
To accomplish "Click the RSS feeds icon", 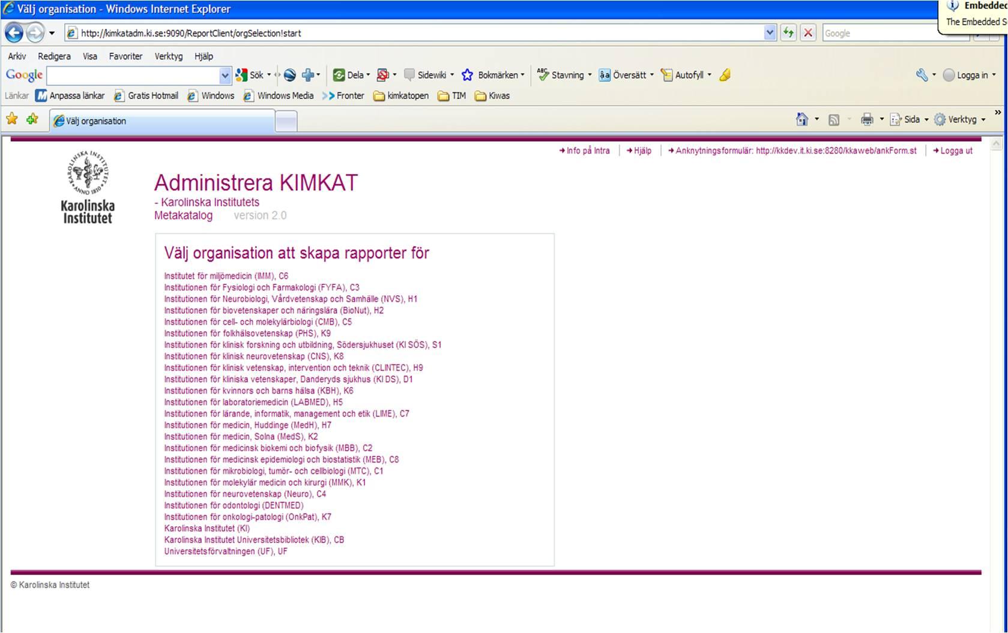I will pos(833,120).
